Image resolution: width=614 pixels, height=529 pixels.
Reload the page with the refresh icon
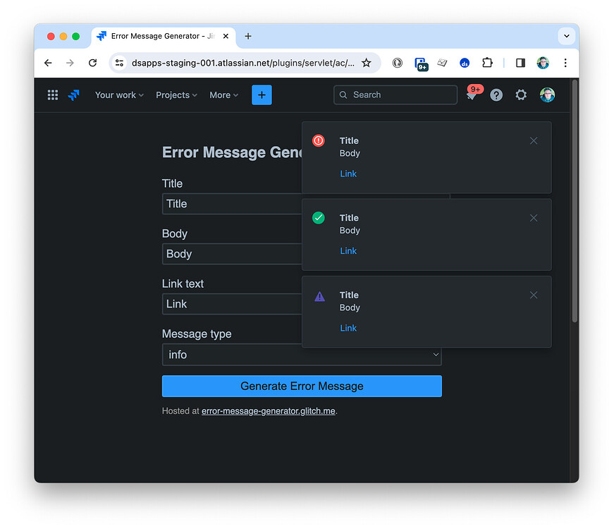coord(92,62)
